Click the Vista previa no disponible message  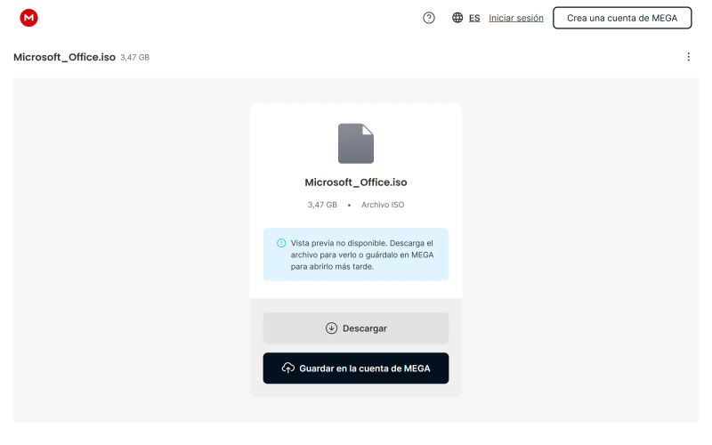coord(362,255)
